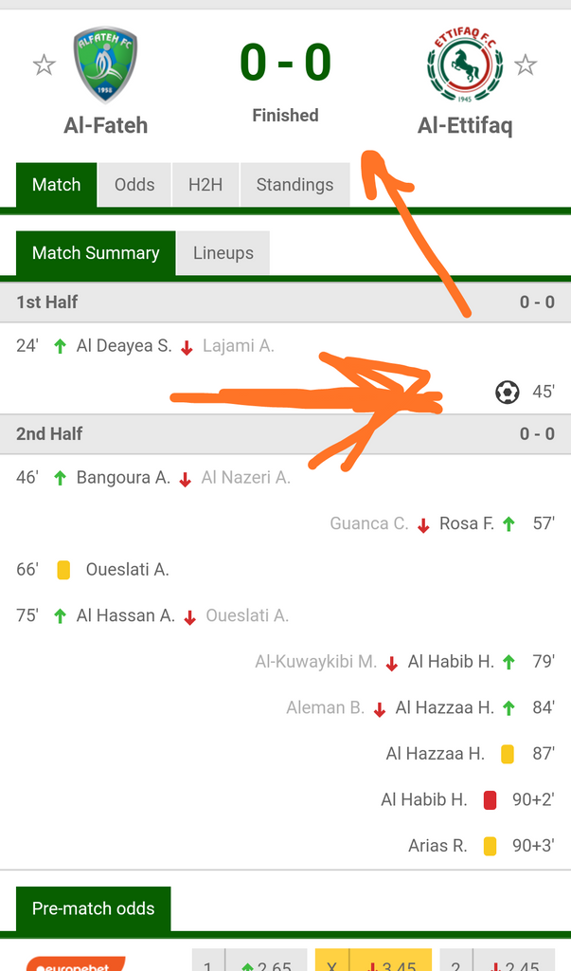This screenshot has width=571, height=971.
Task: Open Bangoura A. player link
Action: point(123,478)
